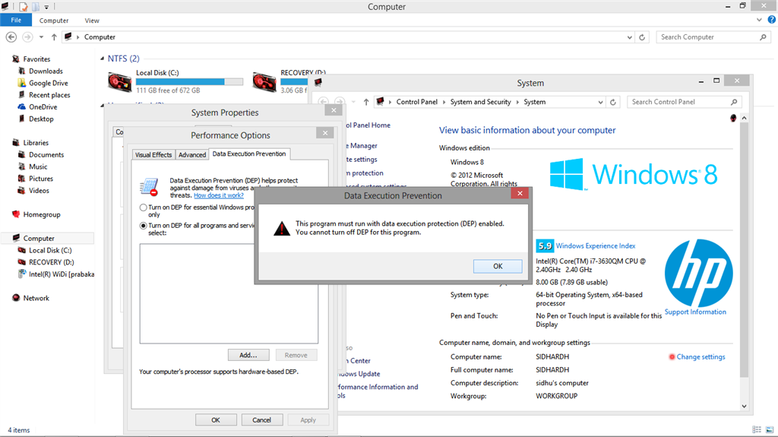Open Homegroup in navigation pane

42,214
